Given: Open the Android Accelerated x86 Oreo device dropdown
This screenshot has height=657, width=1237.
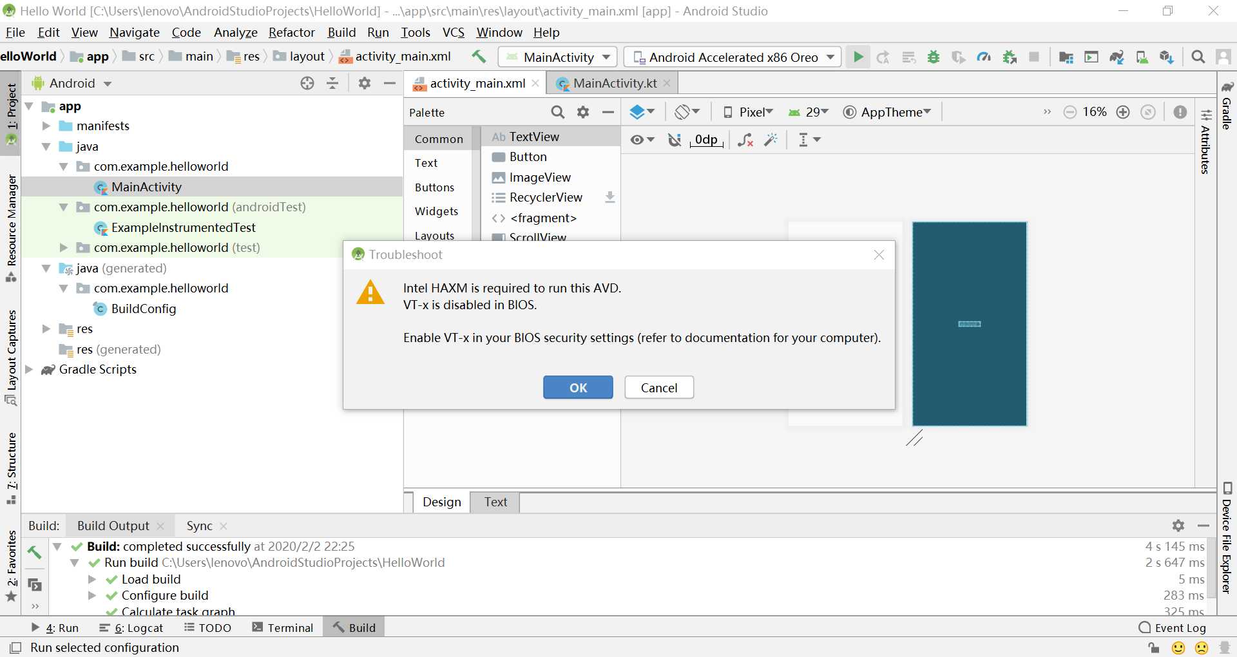Looking at the screenshot, I should [733, 57].
